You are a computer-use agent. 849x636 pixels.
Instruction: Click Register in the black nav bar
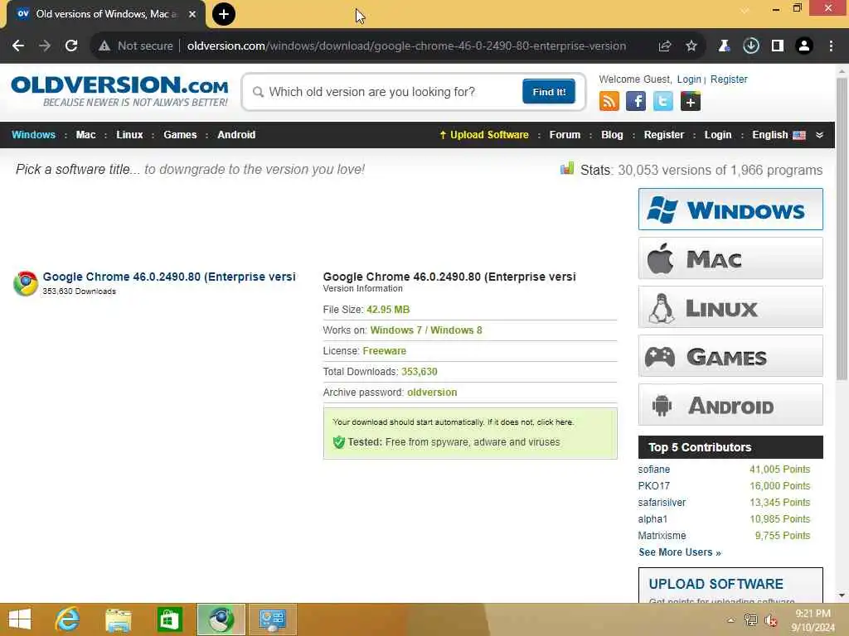pos(664,135)
